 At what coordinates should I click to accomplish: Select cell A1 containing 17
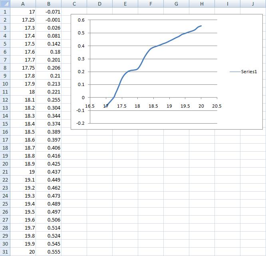coord(22,12)
